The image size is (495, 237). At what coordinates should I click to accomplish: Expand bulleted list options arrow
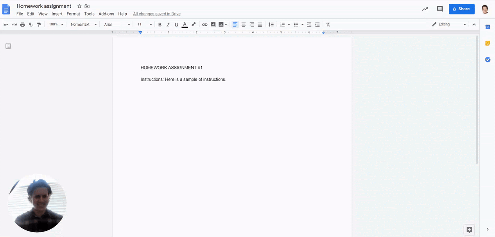click(x=302, y=25)
